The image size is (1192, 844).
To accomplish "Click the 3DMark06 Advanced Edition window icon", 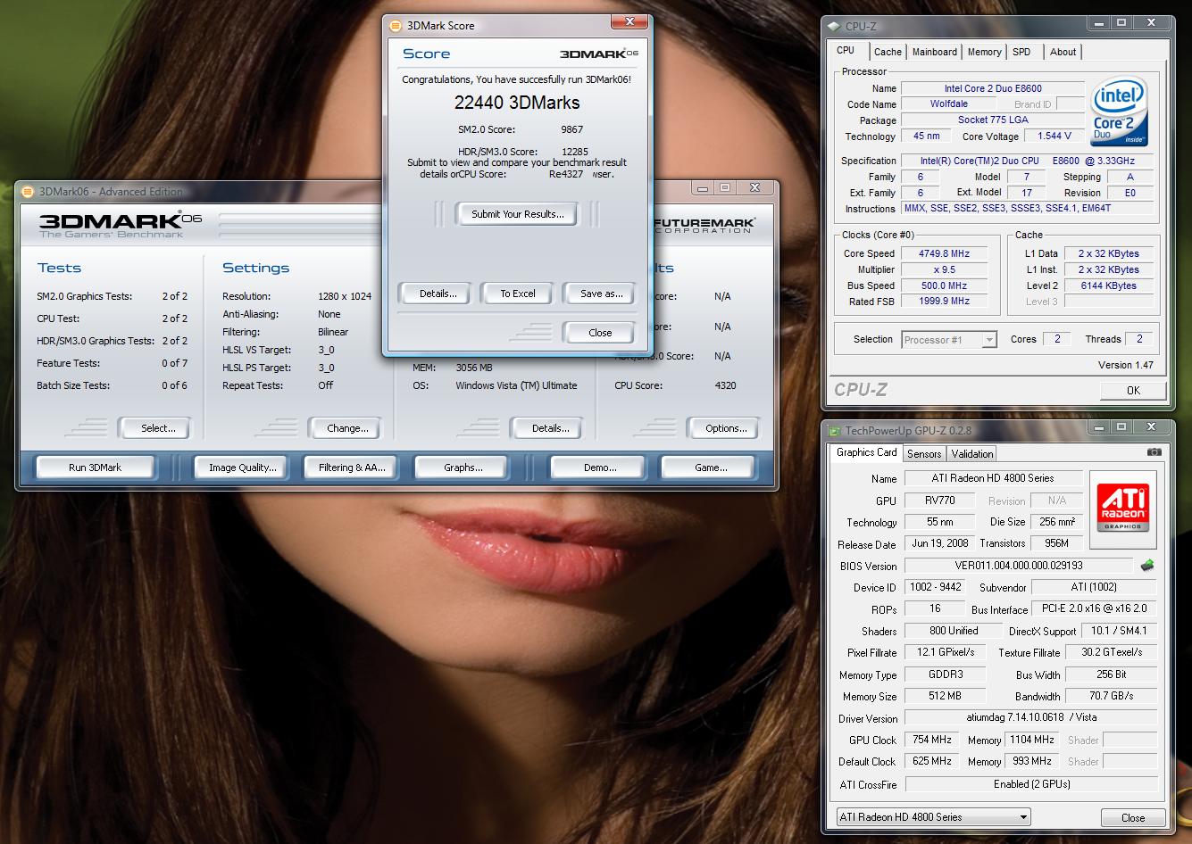I will coord(28,191).
